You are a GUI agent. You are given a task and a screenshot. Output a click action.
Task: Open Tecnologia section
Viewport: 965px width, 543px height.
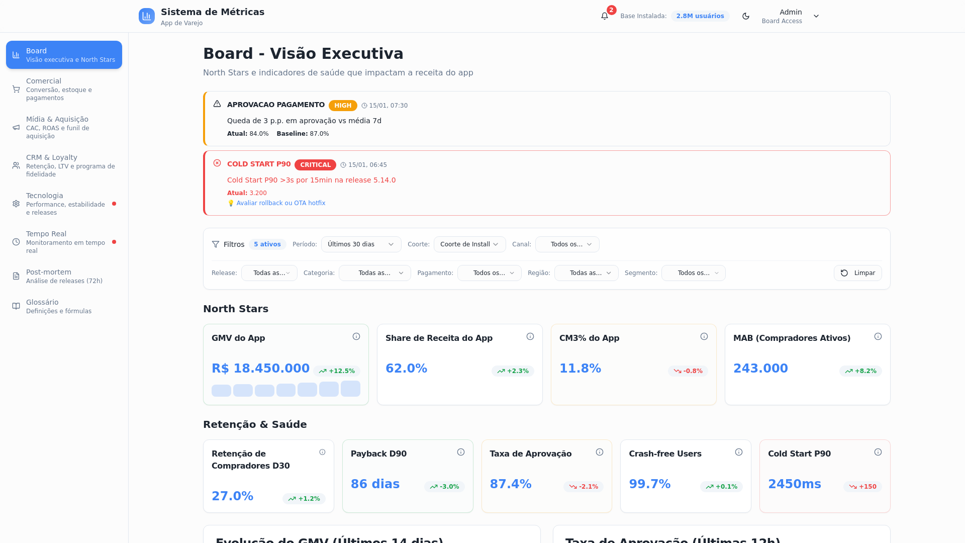point(64,204)
